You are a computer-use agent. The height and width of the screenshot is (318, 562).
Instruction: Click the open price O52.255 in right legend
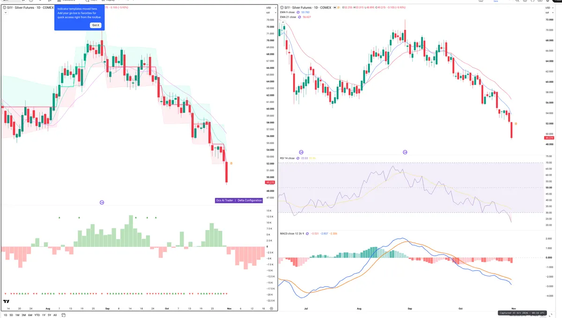click(x=348, y=8)
